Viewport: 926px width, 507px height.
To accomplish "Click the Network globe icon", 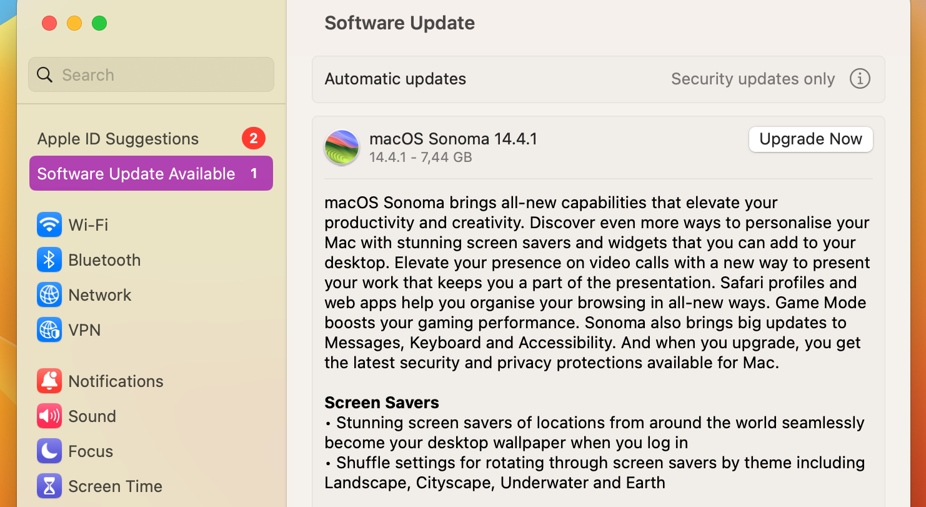I will (49, 294).
